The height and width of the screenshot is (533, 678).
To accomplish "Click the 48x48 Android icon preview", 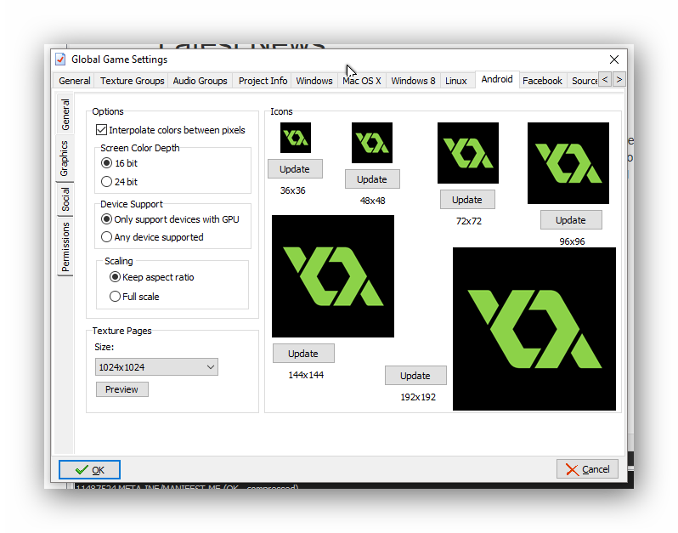I will (x=372, y=143).
